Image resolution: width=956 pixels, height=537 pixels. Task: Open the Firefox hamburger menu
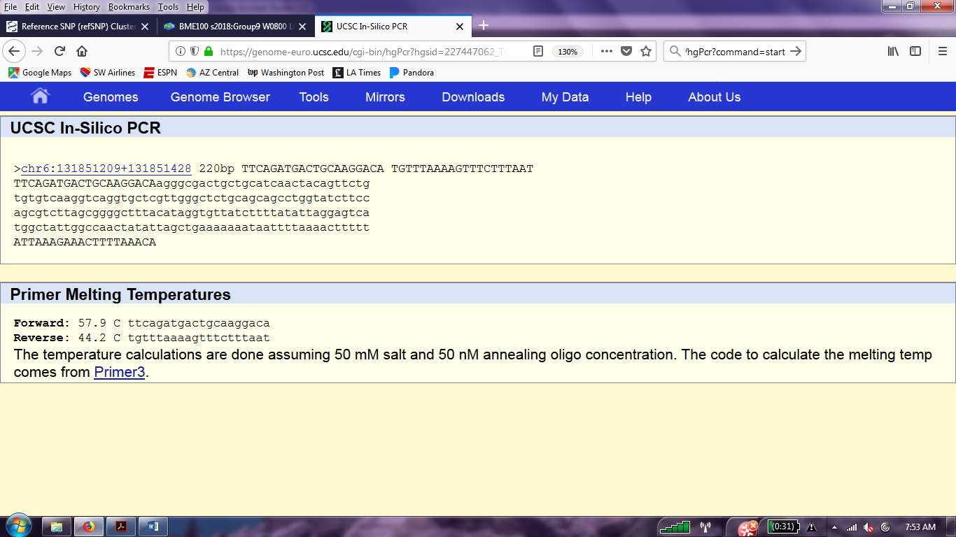coord(943,51)
